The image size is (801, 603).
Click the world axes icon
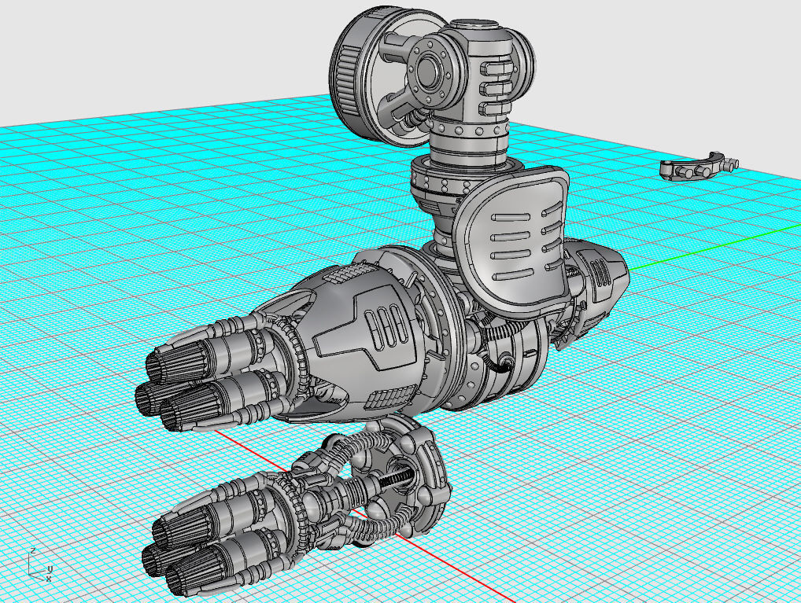point(40,566)
